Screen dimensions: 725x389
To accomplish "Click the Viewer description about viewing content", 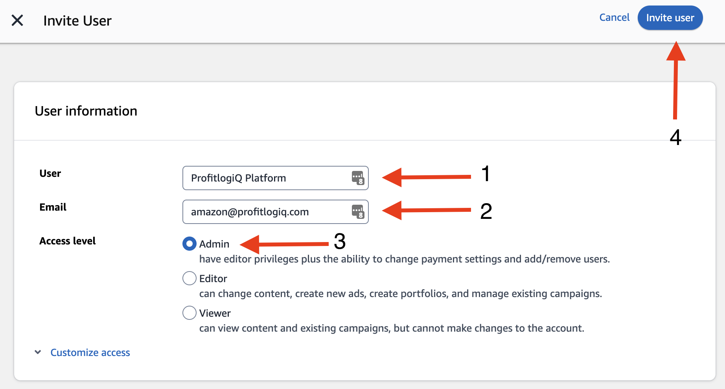I will pos(392,328).
